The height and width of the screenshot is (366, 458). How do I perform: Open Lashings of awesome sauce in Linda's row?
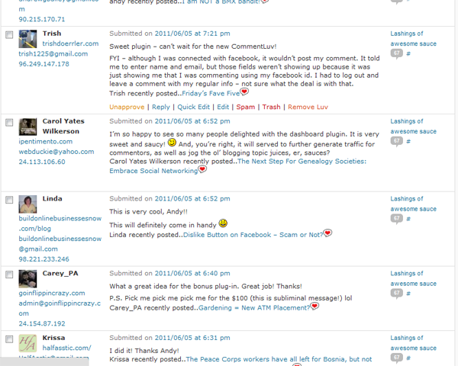pyautogui.click(x=413, y=204)
